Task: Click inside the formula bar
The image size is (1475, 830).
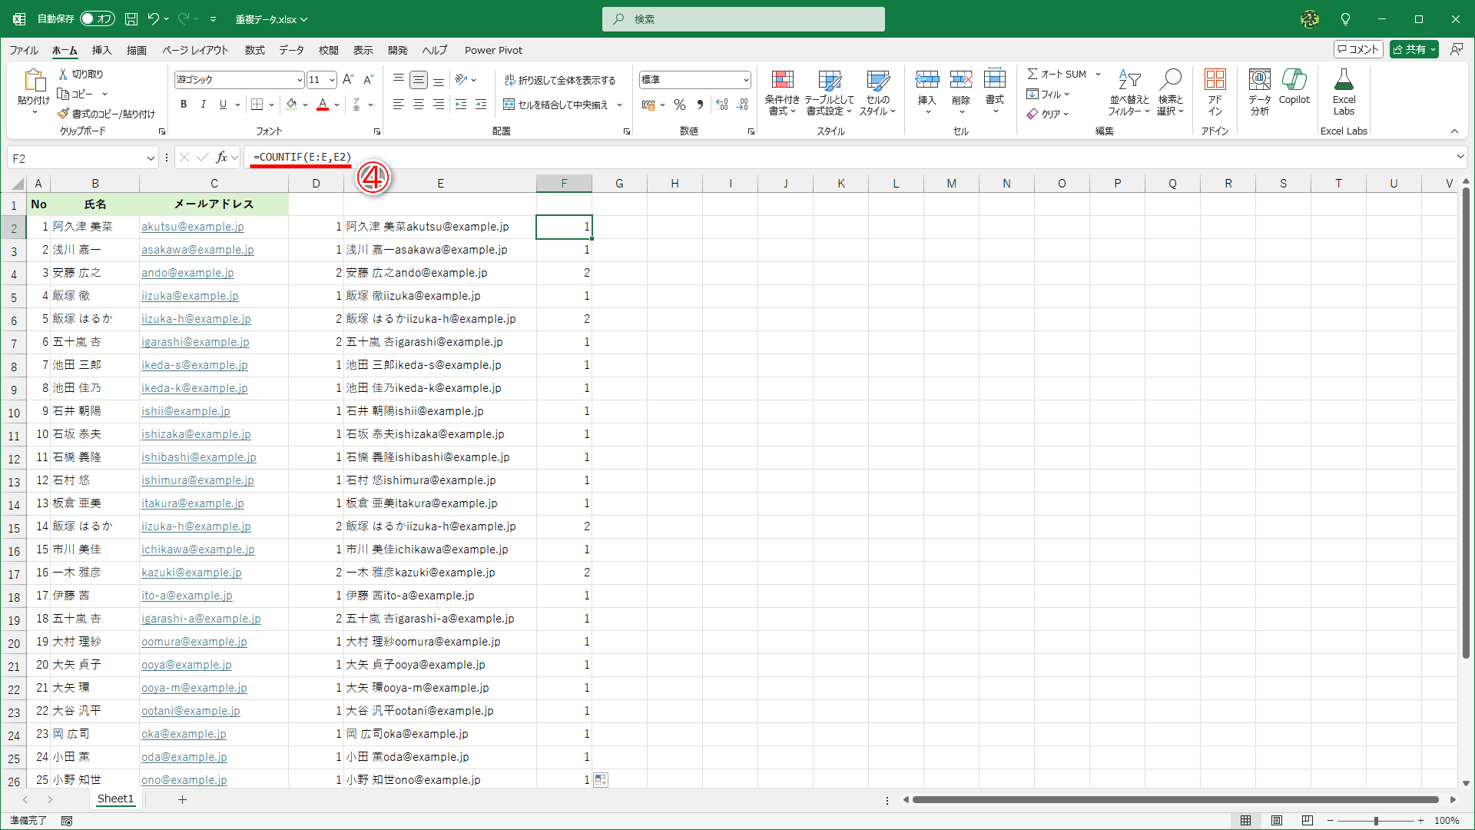Action: click(x=538, y=158)
